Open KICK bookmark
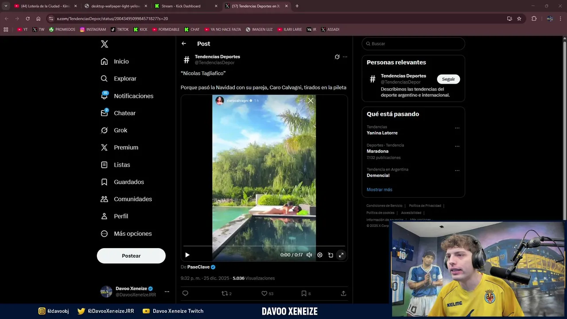The height and width of the screenshot is (319, 567). pyautogui.click(x=140, y=30)
